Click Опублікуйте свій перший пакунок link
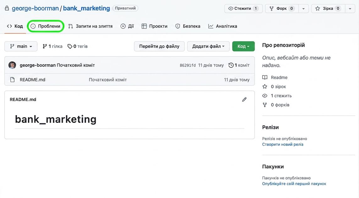This screenshot has height=198, width=359. point(294,184)
